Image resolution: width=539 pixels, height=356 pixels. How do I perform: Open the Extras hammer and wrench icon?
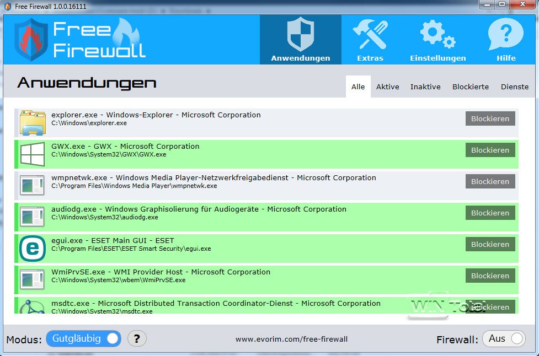click(370, 40)
